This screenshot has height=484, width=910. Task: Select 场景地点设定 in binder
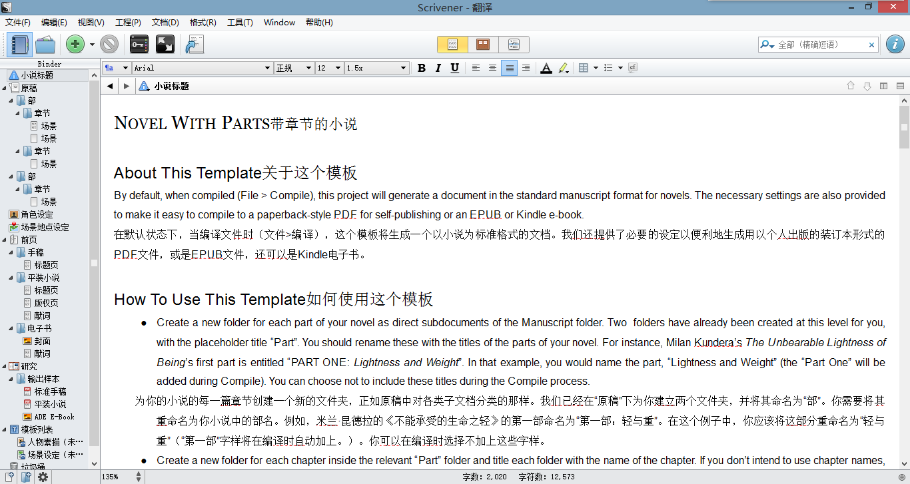point(45,227)
